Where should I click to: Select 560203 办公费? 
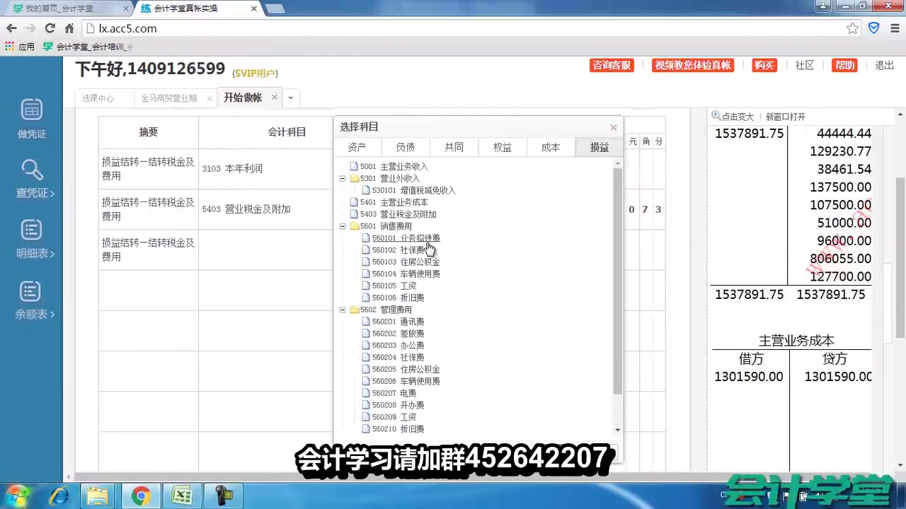click(398, 346)
